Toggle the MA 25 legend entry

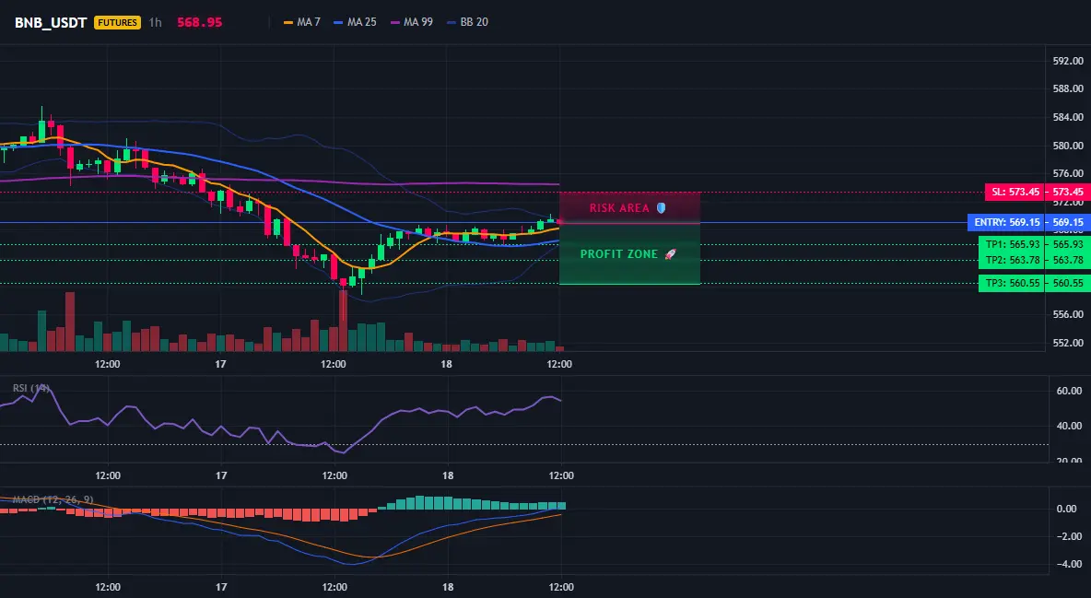tap(355, 22)
